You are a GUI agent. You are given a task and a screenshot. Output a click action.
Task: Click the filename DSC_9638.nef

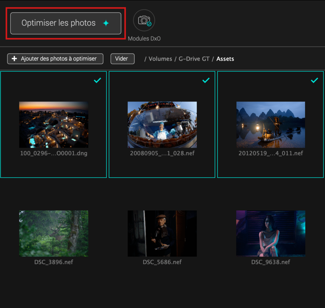271,262
